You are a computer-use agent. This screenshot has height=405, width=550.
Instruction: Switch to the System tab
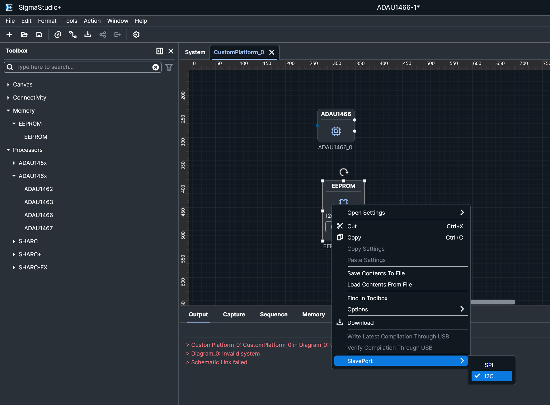point(195,52)
